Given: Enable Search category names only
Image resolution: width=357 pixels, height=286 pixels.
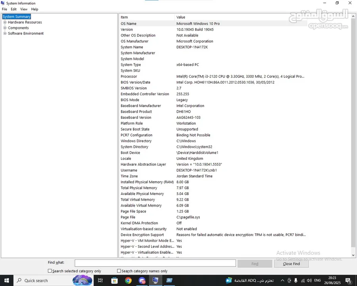Looking at the screenshot, I should pos(119,271).
